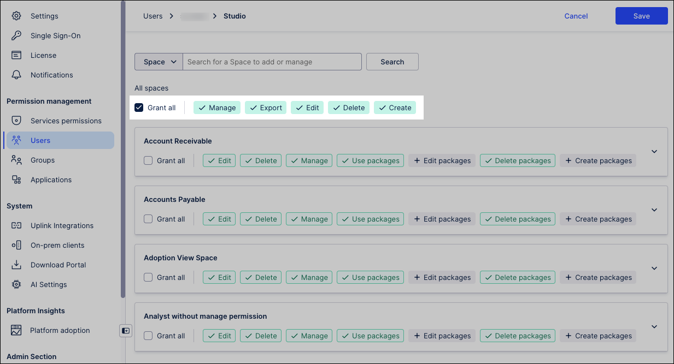Viewport: 674px width, 364px height.
Task: Open Applications via its sidebar icon
Action: (16, 180)
